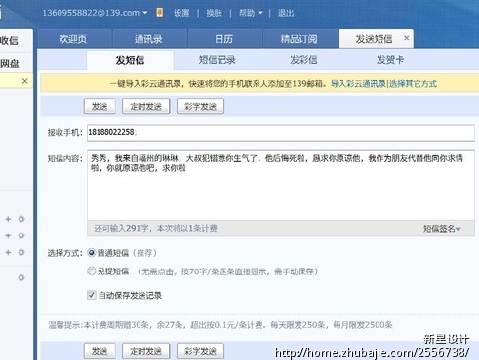Click the first plus icon in the sidebar
The height and width of the screenshot is (360, 479).
(8, 219)
